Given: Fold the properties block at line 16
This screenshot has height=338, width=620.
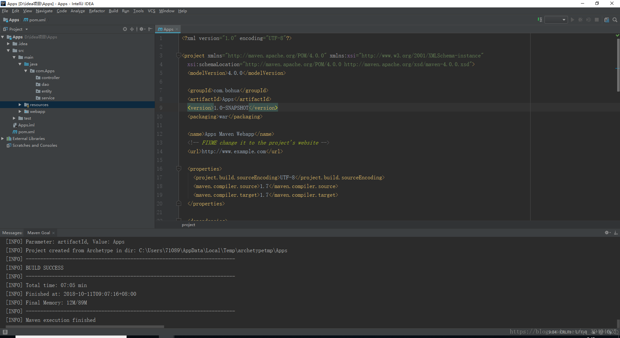Looking at the screenshot, I should tap(179, 169).
